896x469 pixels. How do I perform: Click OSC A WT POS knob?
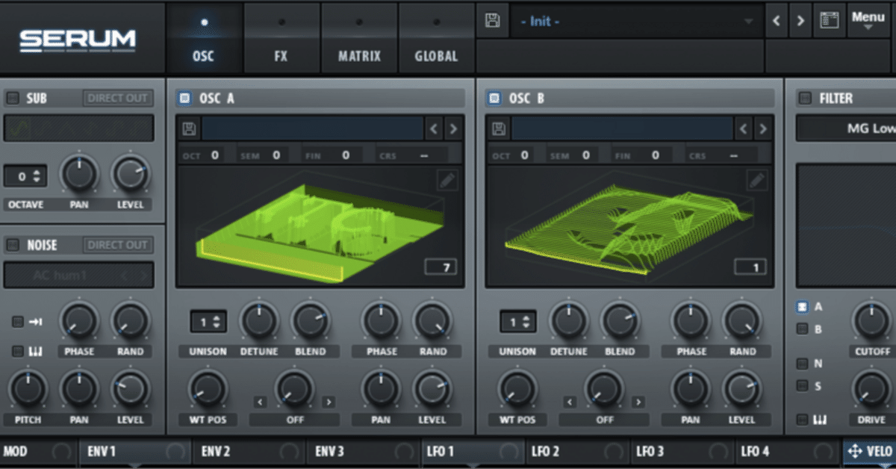point(208,389)
